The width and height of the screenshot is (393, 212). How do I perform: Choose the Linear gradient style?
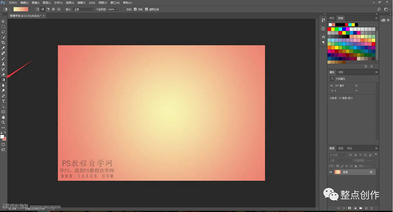(x=38, y=9)
